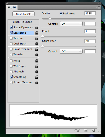Uncheck the Both Axes checkbox
The width and height of the screenshot is (105, 137).
tap(61, 13)
